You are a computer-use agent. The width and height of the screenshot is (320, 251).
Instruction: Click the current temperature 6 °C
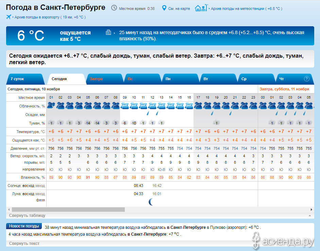click(31, 35)
